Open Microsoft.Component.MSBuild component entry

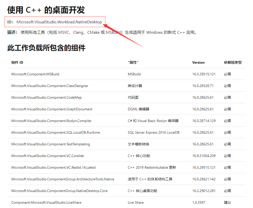(x=35, y=74)
